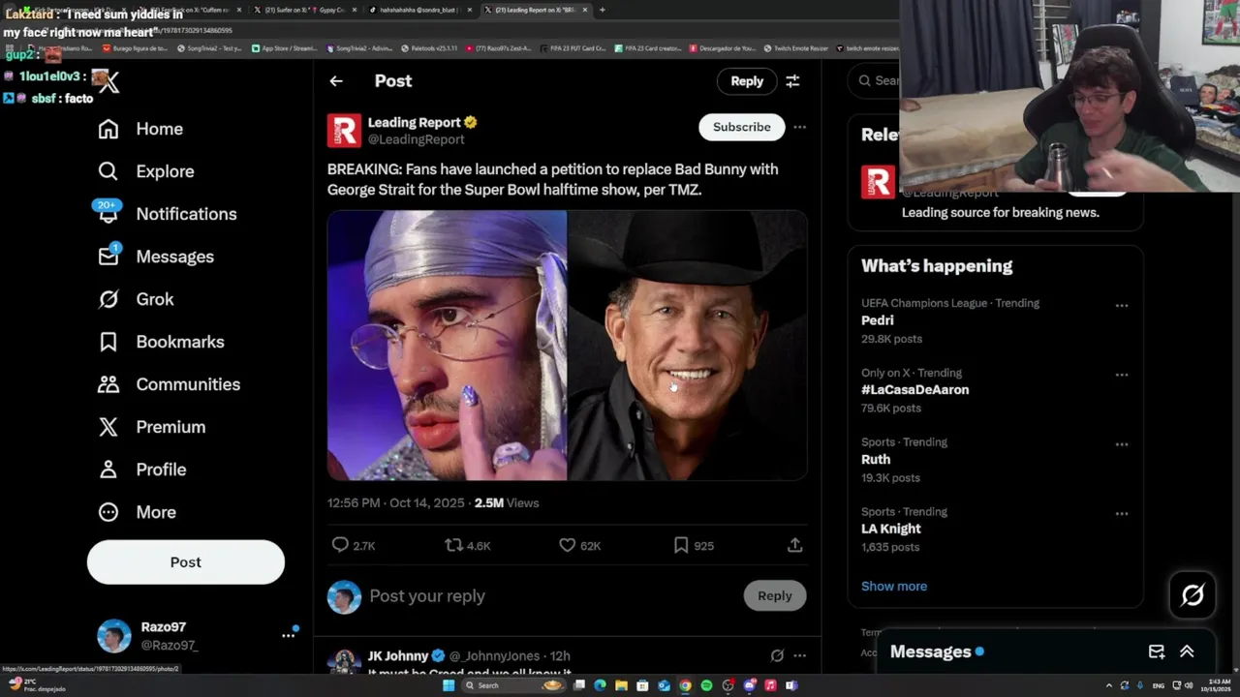The image size is (1240, 697).
Task: Open Communities in the sidebar
Action: click(x=169, y=384)
